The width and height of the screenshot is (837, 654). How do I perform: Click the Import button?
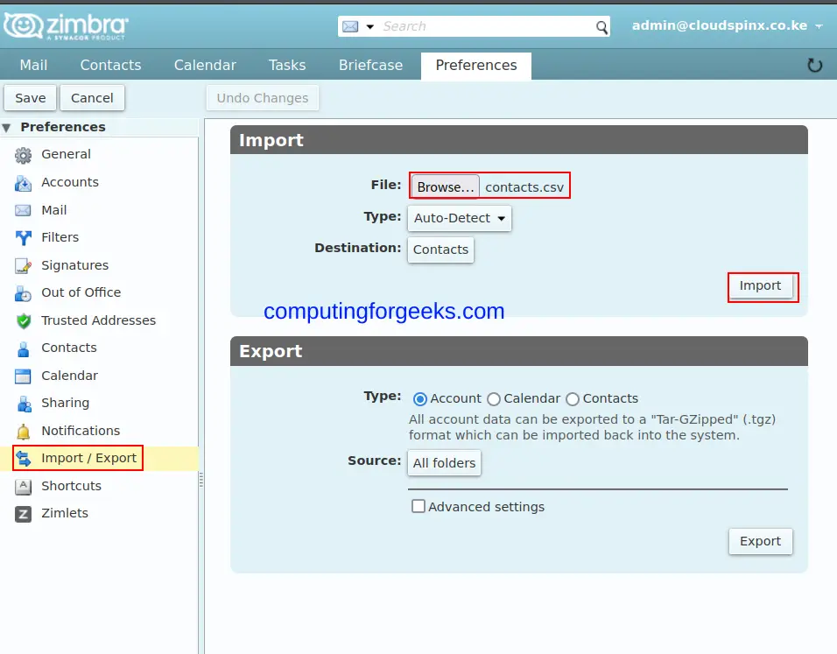(760, 285)
